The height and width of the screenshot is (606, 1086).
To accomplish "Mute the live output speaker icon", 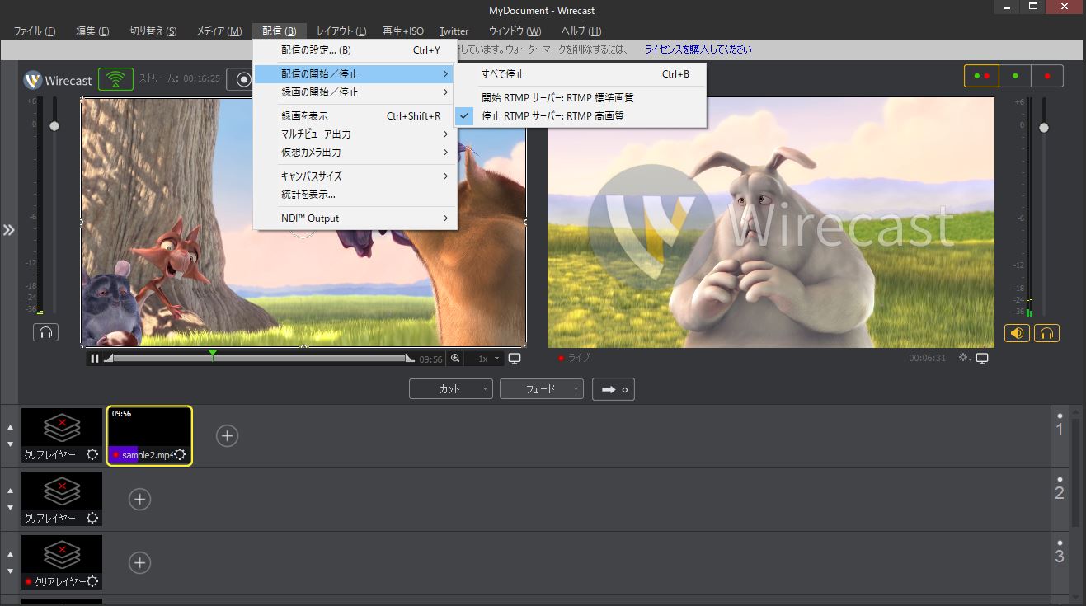I will [x=1017, y=333].
